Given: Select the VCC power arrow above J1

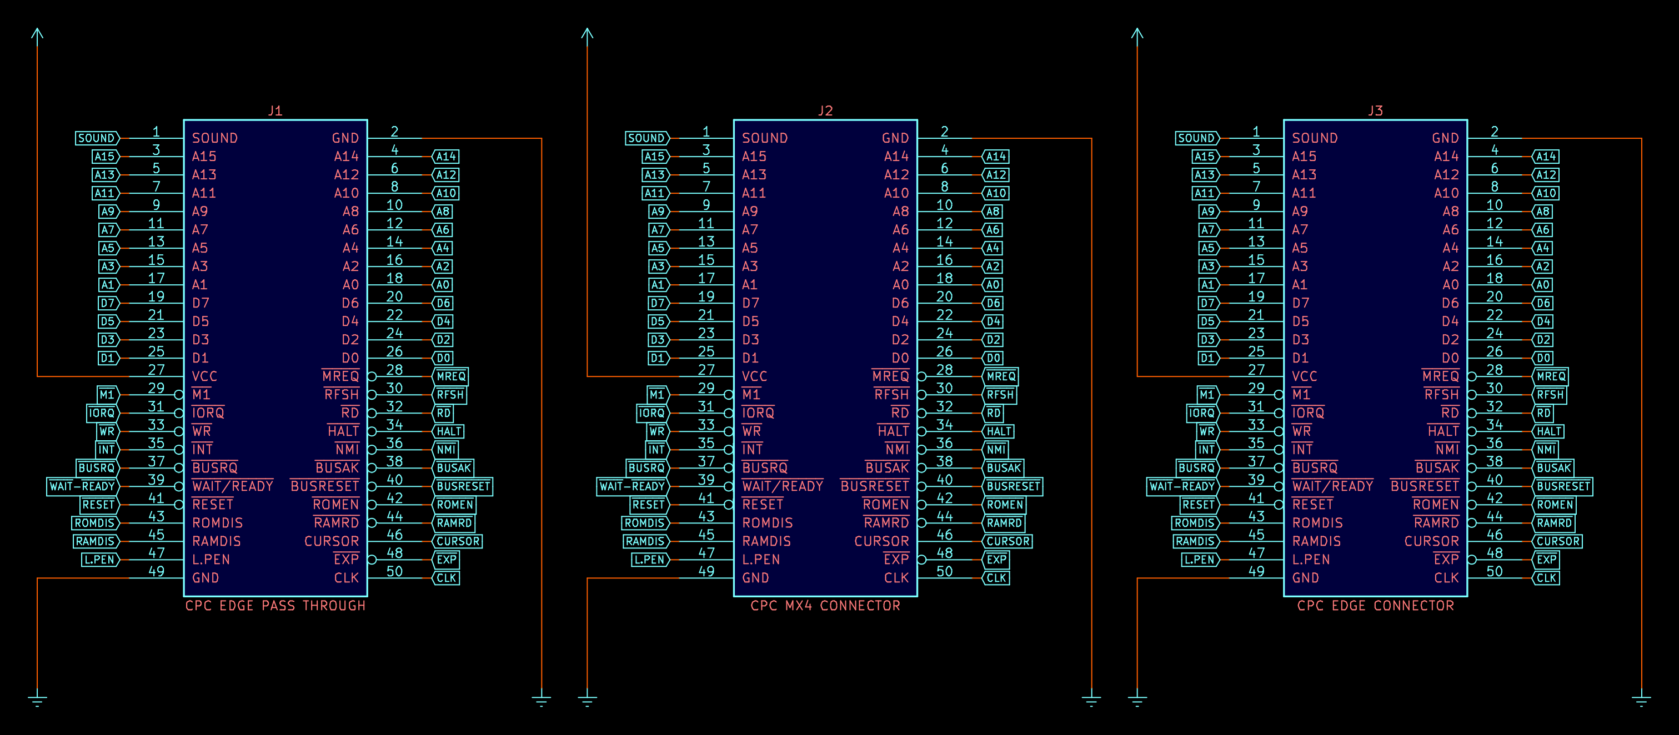Looking at the screenshot, I should [x=37, y=35].
